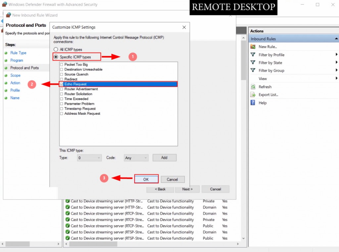Check the Packet Too Big checkbox
339x252 pixels.
click(x=62, y=64)
